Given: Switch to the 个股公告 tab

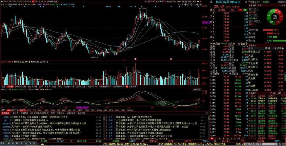Looking at the screenshot, I should point(15,113).
